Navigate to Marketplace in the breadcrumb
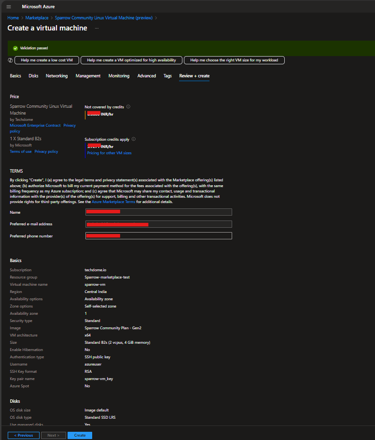The height and width of the screenshot is (440, 375). point(37,18)
